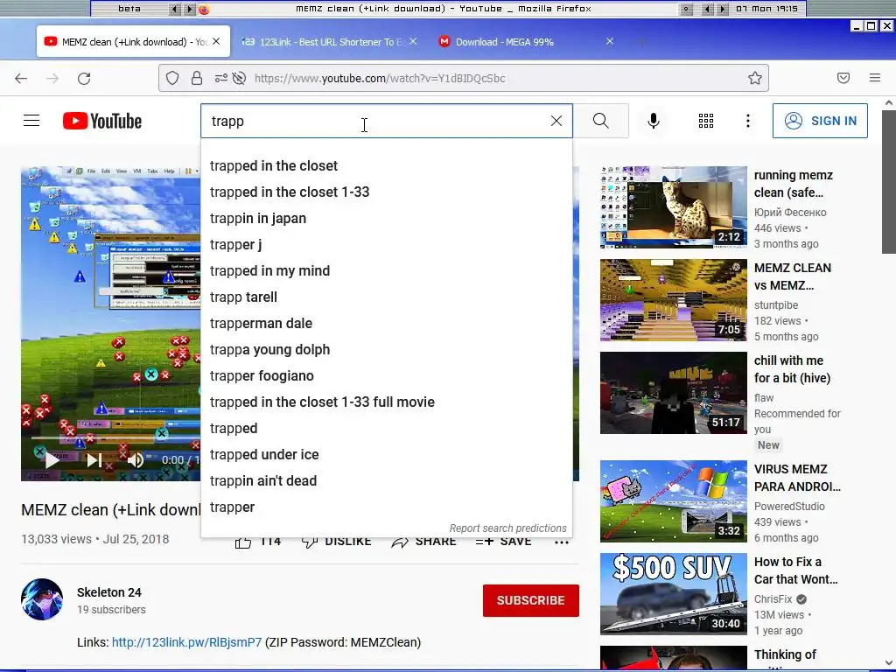The width and height of the screenshot is (896, 672).
Task: Open 'VIRUS MEMZ PARA ANDROI...' thumbnail
Action: pos(673,501)
